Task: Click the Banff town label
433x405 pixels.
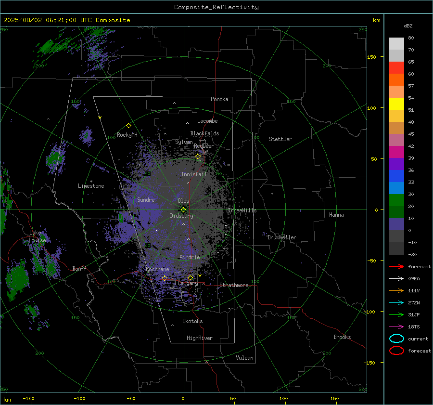Action: pos(79,268)
